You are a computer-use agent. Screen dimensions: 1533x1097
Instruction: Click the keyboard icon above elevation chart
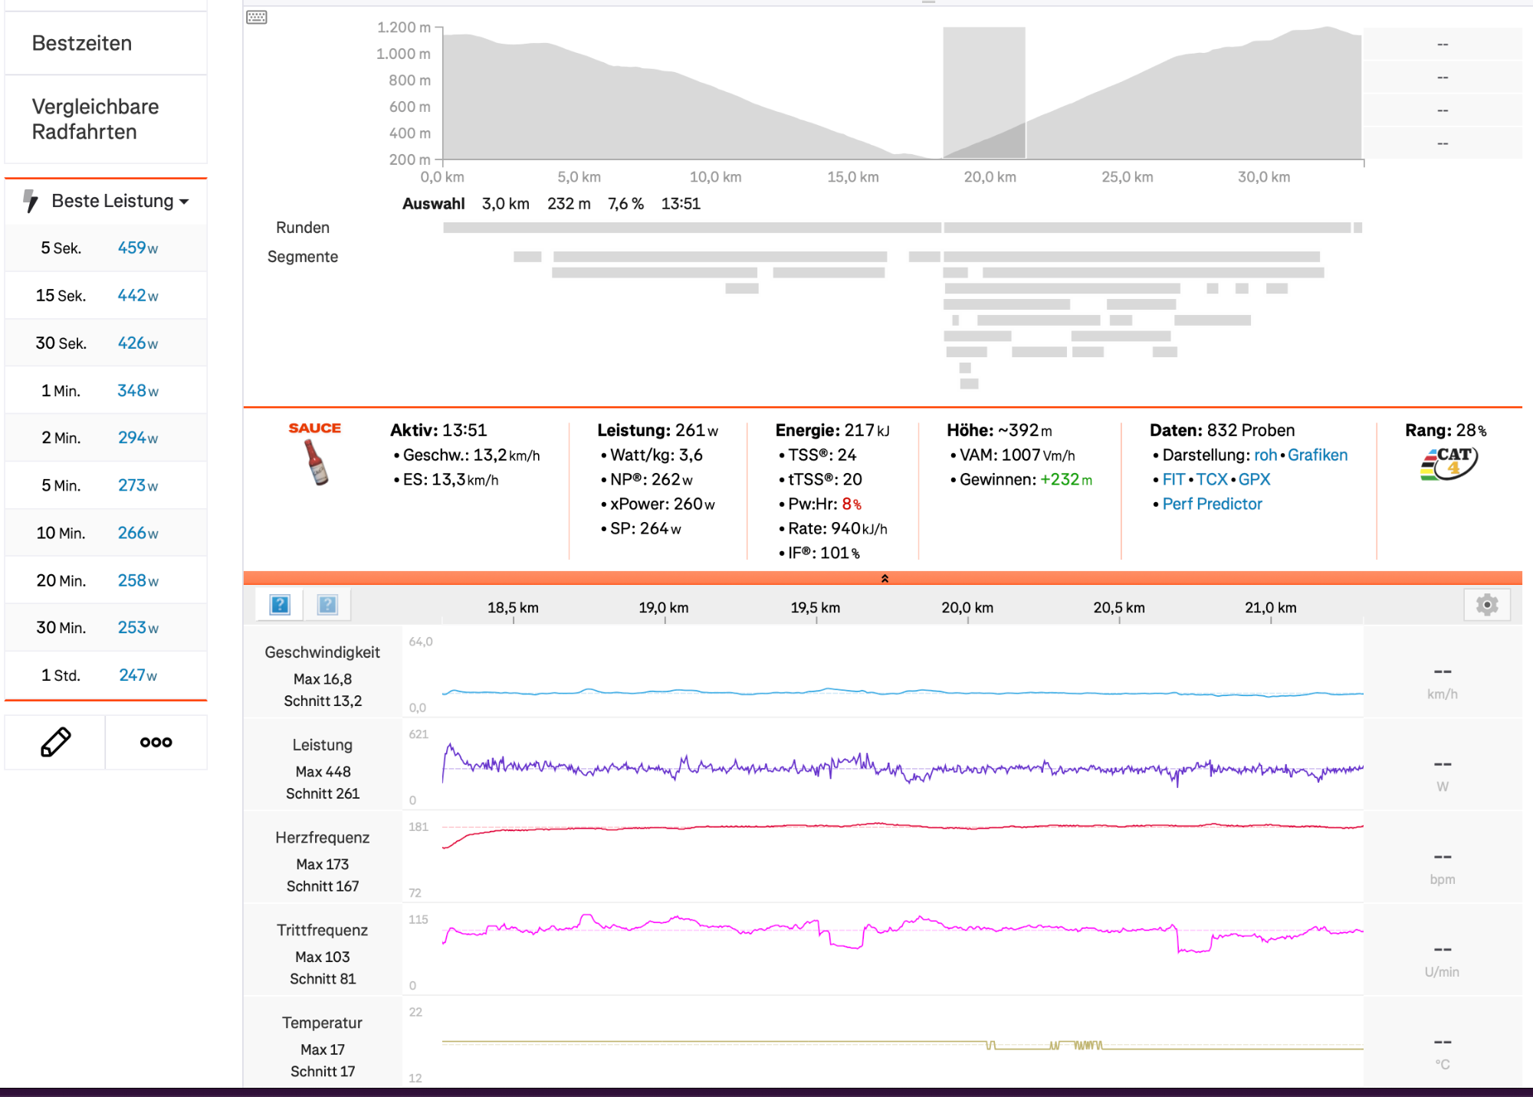click(257, 17)
